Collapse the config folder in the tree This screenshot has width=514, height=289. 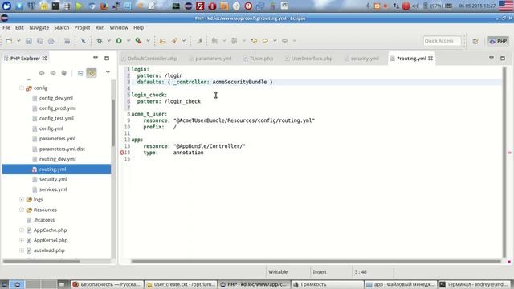click(22, 88)
